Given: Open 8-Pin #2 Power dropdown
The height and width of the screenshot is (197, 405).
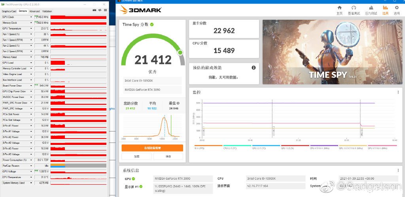Looking at the screenshot, I should coord(31,137).
